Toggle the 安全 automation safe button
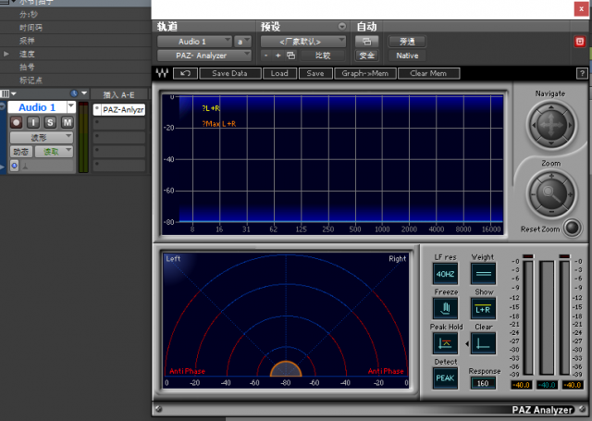 click(x=366, y=56)
